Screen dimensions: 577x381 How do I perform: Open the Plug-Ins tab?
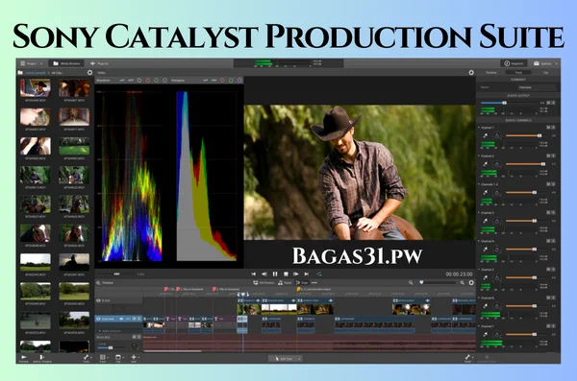pos(99,63)
